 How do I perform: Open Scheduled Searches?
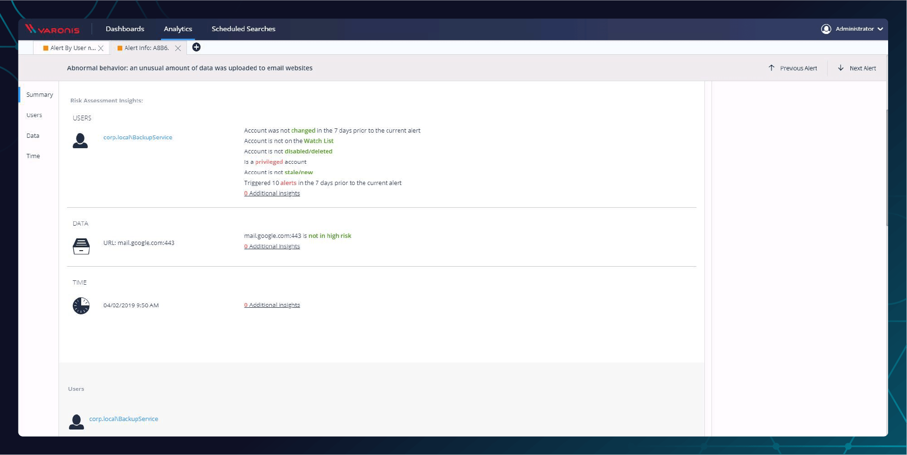244,29
